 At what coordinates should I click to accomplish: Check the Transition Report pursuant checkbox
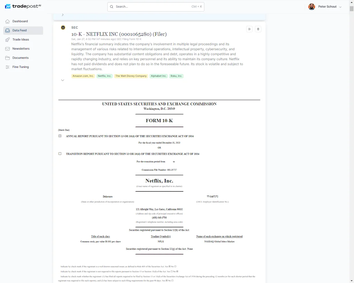[60, 154]
